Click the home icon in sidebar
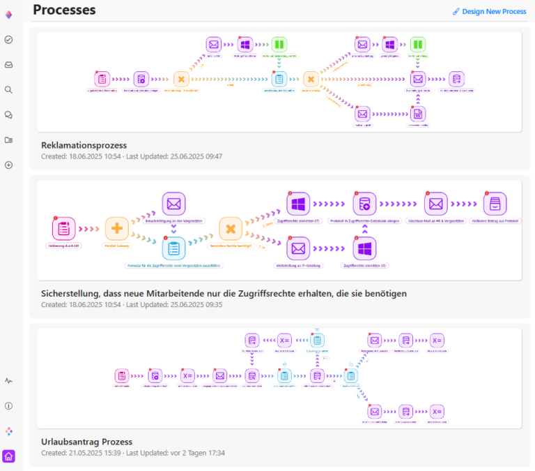 pyautogui.click(x=8, y=456)
